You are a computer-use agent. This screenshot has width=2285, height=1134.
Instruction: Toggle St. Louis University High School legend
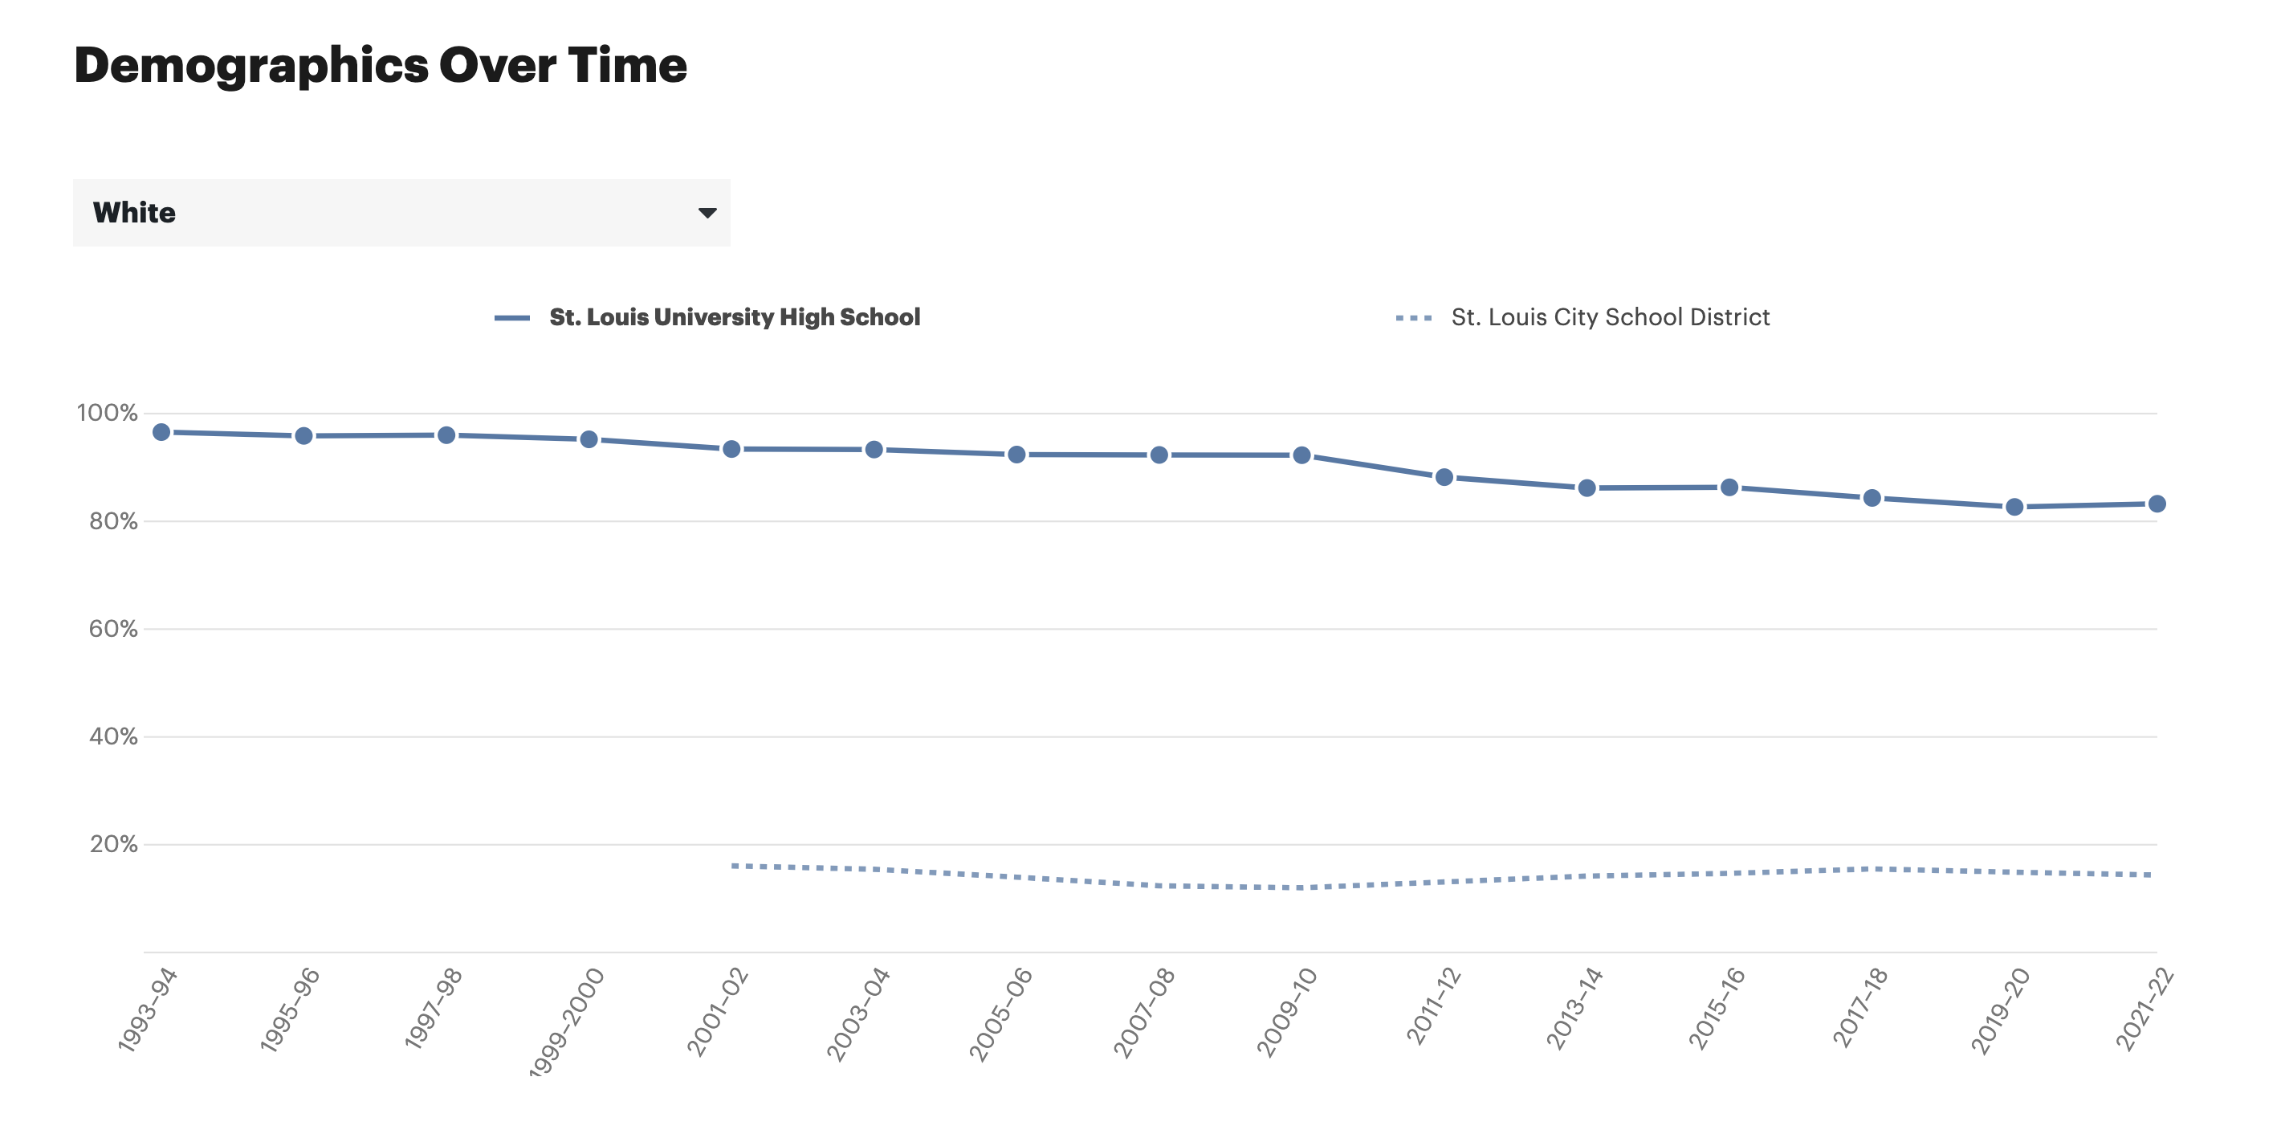click(735, 318)
